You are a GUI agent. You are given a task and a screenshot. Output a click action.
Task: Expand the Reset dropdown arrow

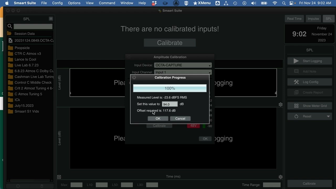click(328, 116)
